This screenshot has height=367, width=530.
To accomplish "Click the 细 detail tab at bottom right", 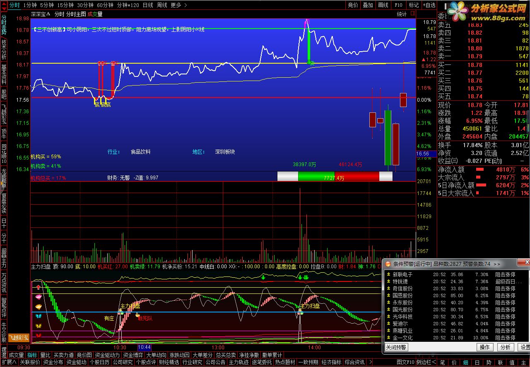I will click(x=466, y=362).
